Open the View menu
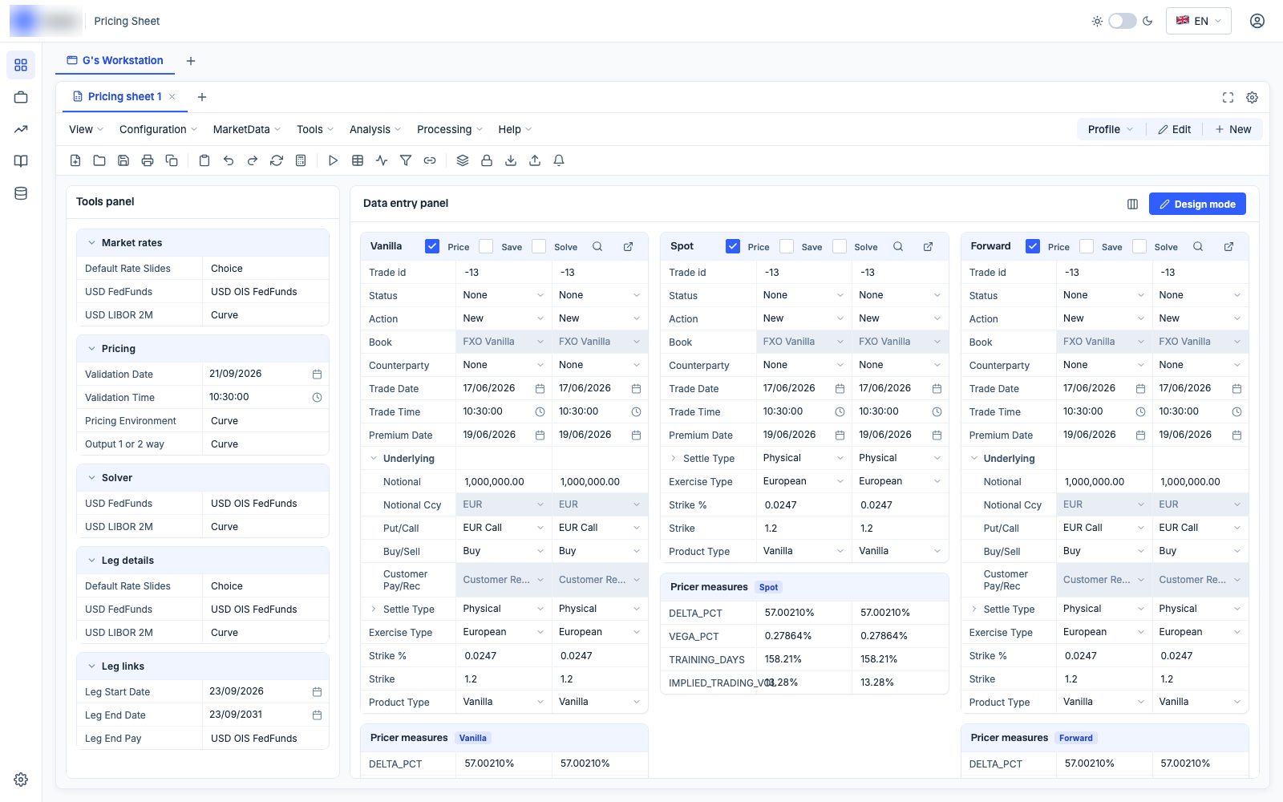This screenshot has height=802, width=1283. [86, 129]
